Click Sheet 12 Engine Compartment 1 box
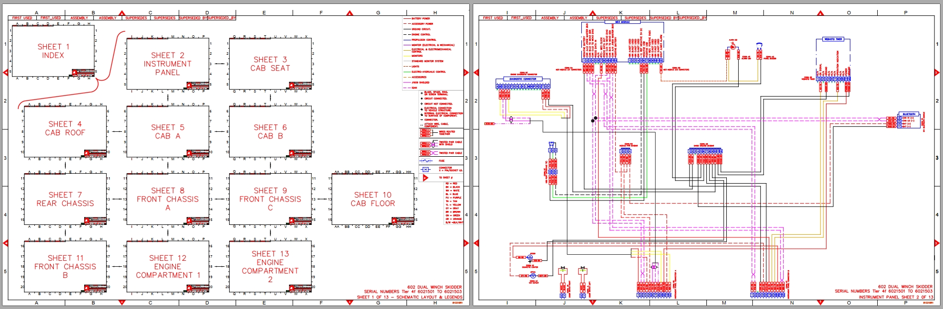Screen dimensions: 943x309 167,267
